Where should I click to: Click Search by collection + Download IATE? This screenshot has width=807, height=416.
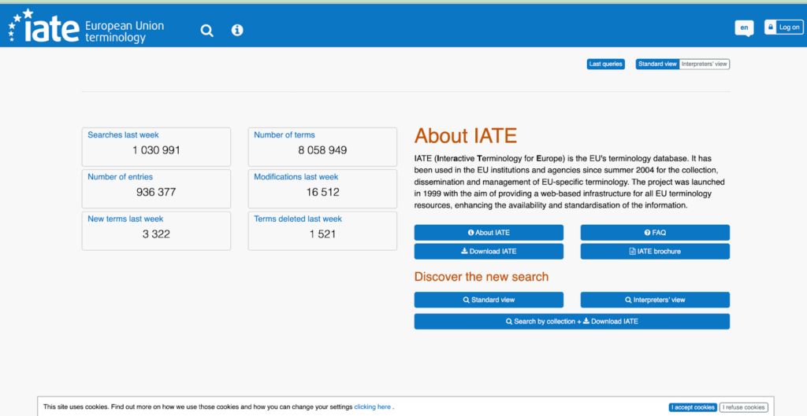coord(571,322)
